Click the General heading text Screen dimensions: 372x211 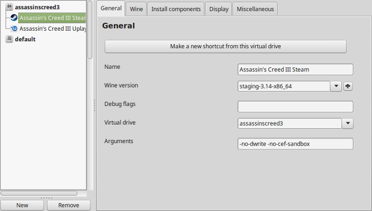(x=119, y=25)
